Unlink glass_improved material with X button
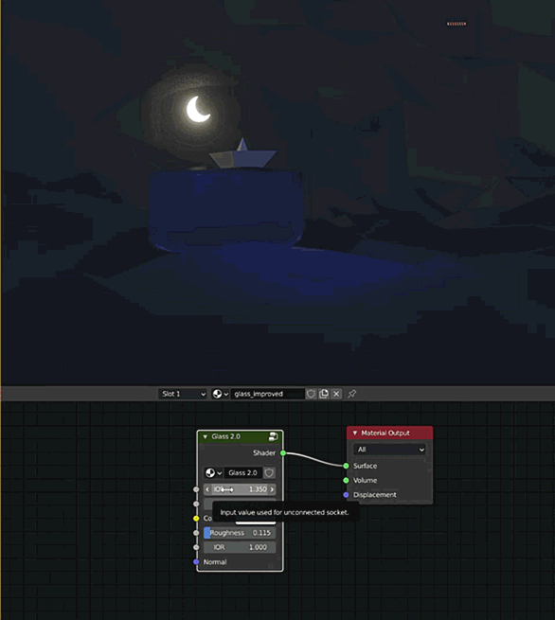 336,394
